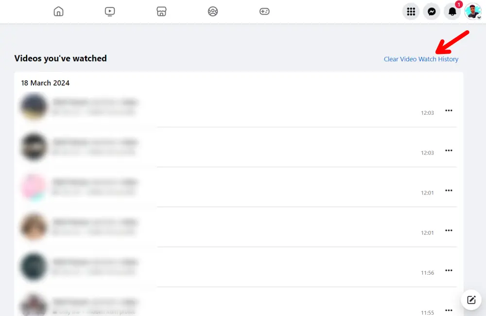Open the nine-dot apps menu

coord(411,11)
